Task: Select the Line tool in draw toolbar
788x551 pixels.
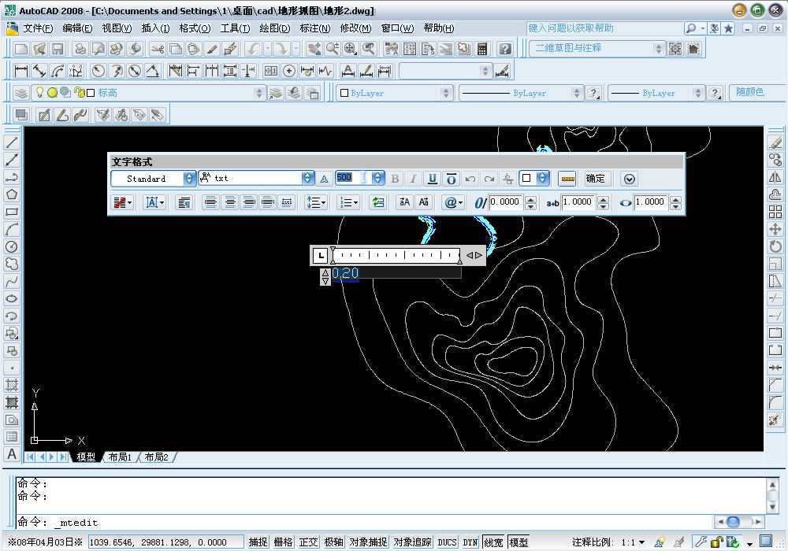Action: click(12, 142)
